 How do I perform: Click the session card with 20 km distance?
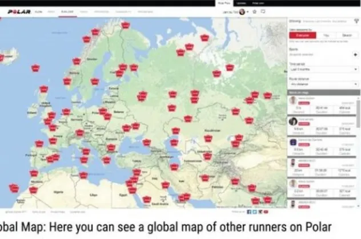322,168
